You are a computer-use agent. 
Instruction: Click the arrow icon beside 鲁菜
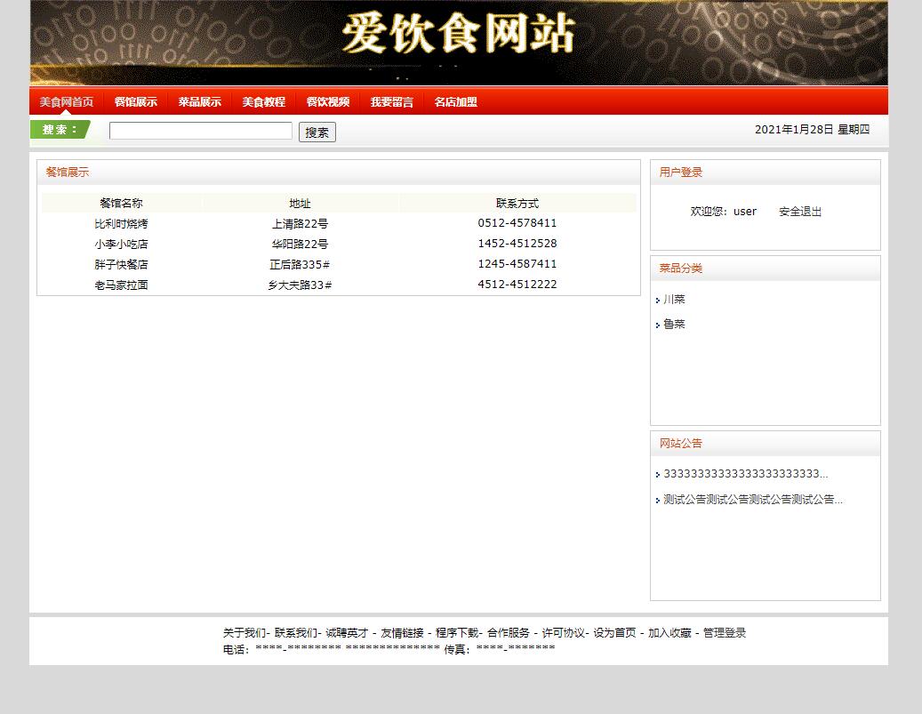(x=658, y=324)
